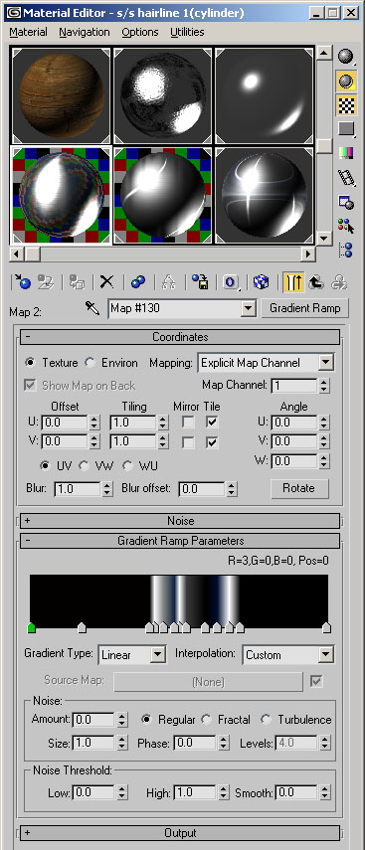Select the Environ radio button

click(91, 363)
